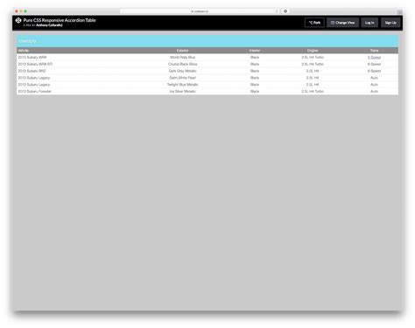Click the Trans column header
Image resolution: width=415 pixels, height=328 pixels.
pyautogui.click(x=374, y=51)
